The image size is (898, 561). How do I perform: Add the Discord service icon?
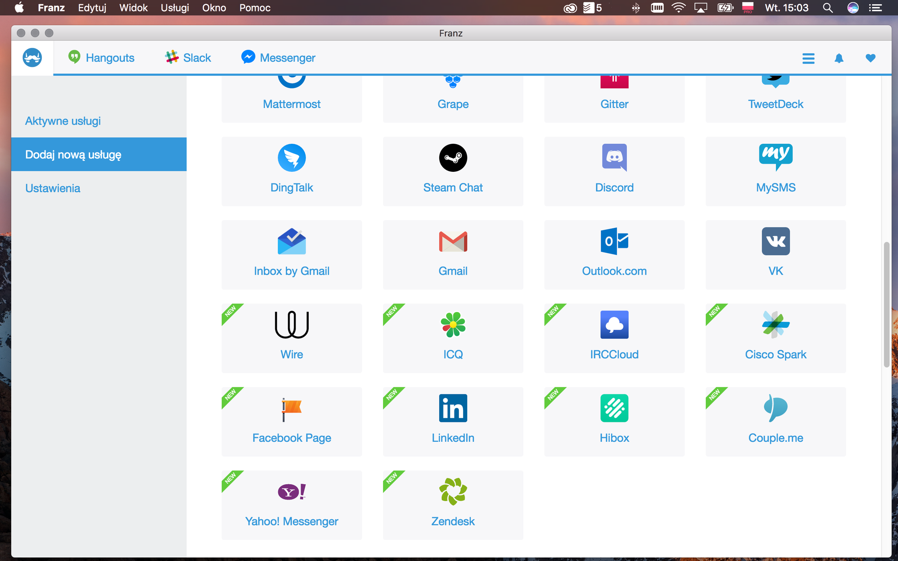(614, 158)
